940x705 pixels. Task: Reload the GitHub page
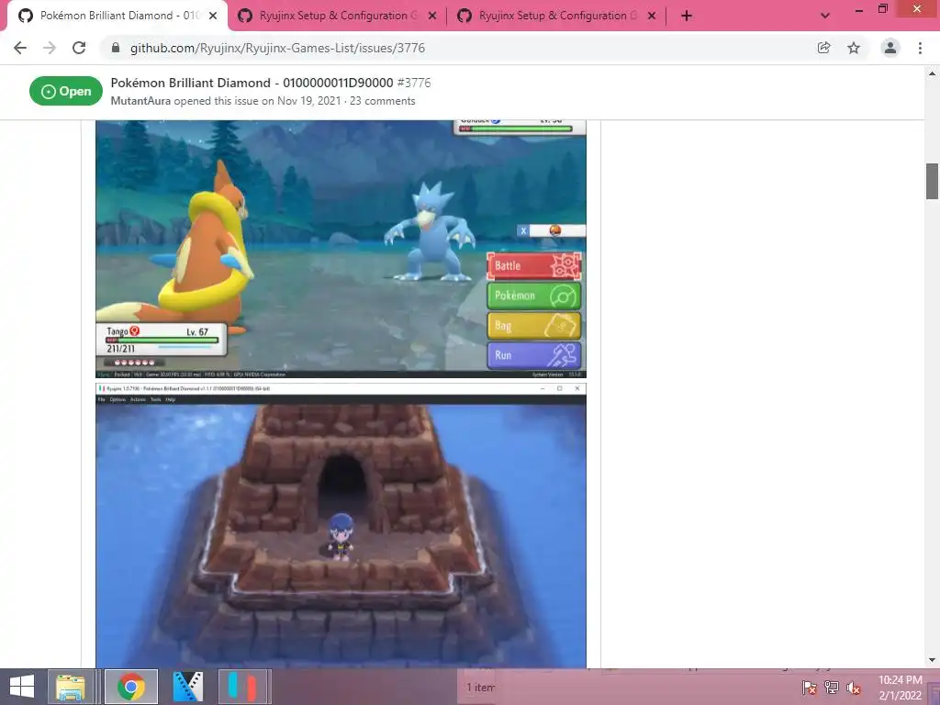(x=79, y=48)
